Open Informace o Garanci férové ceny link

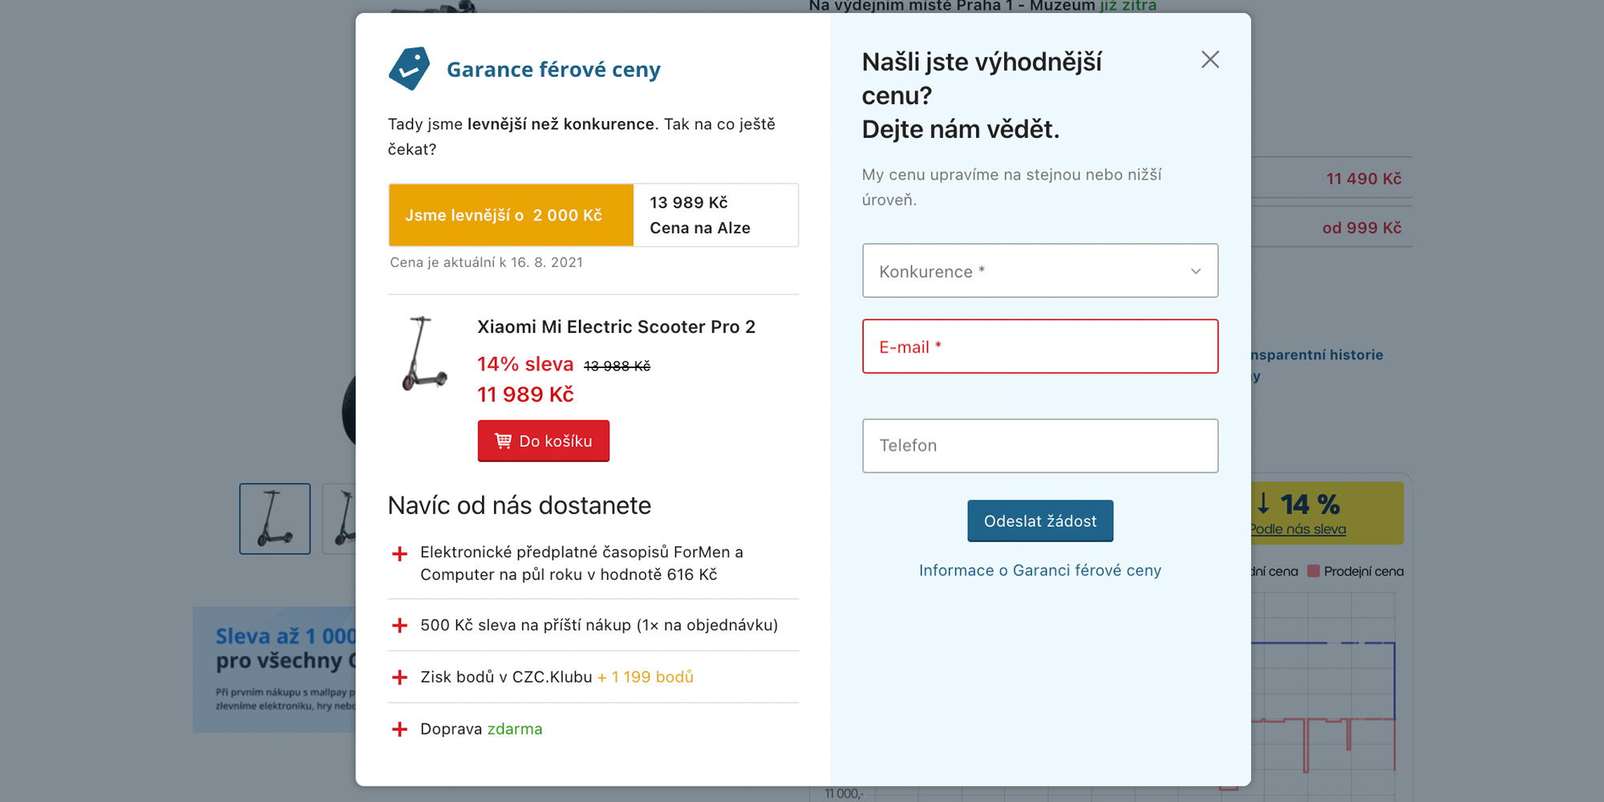(x=1040, y=570)
